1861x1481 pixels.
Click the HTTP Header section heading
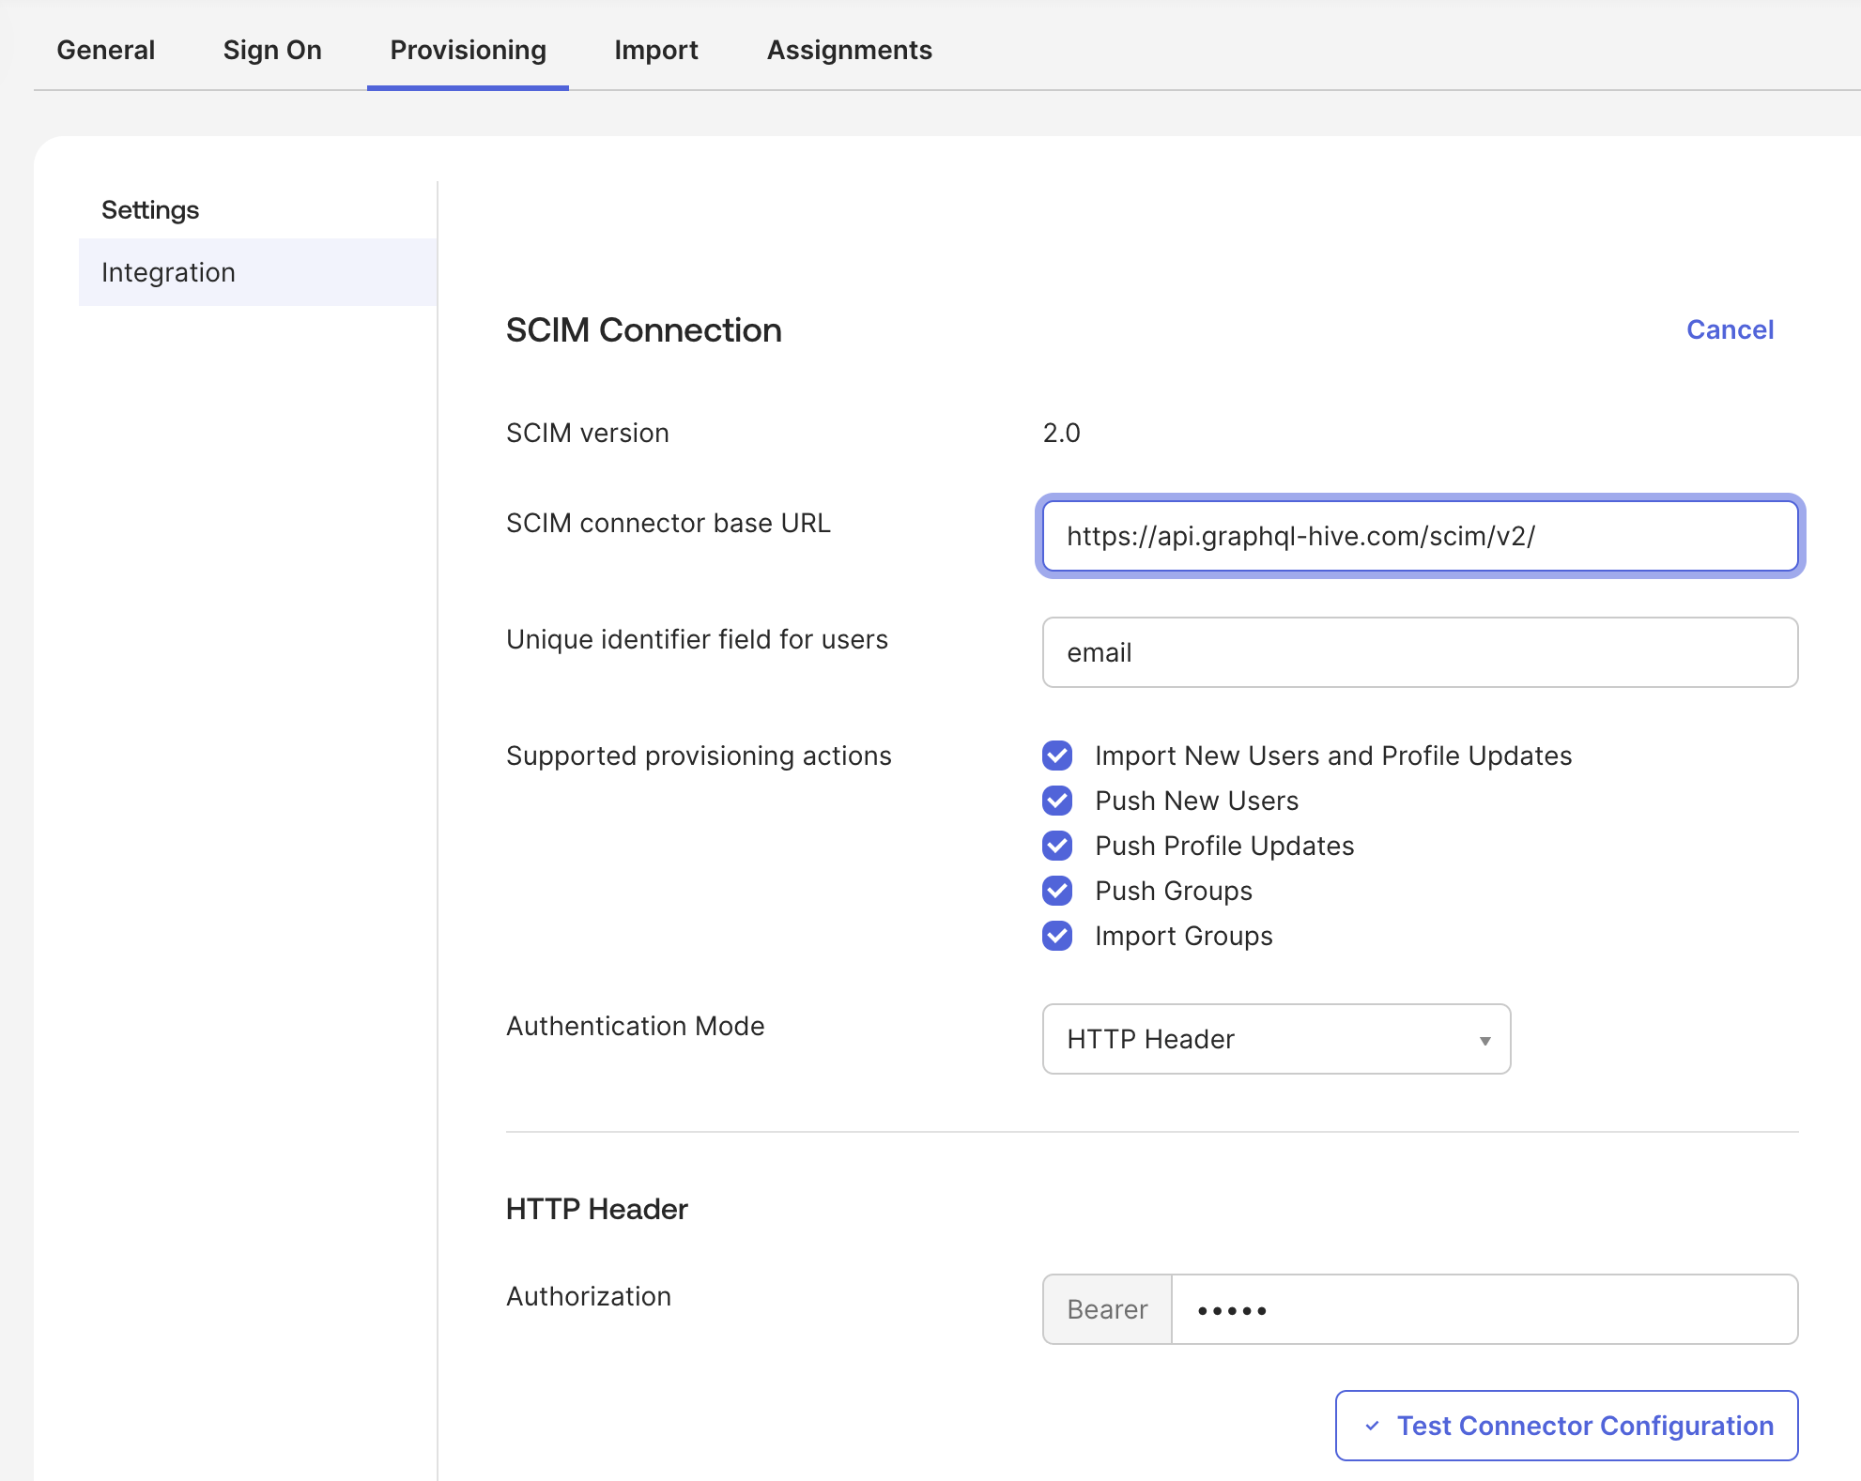(x=596, y=1209)
